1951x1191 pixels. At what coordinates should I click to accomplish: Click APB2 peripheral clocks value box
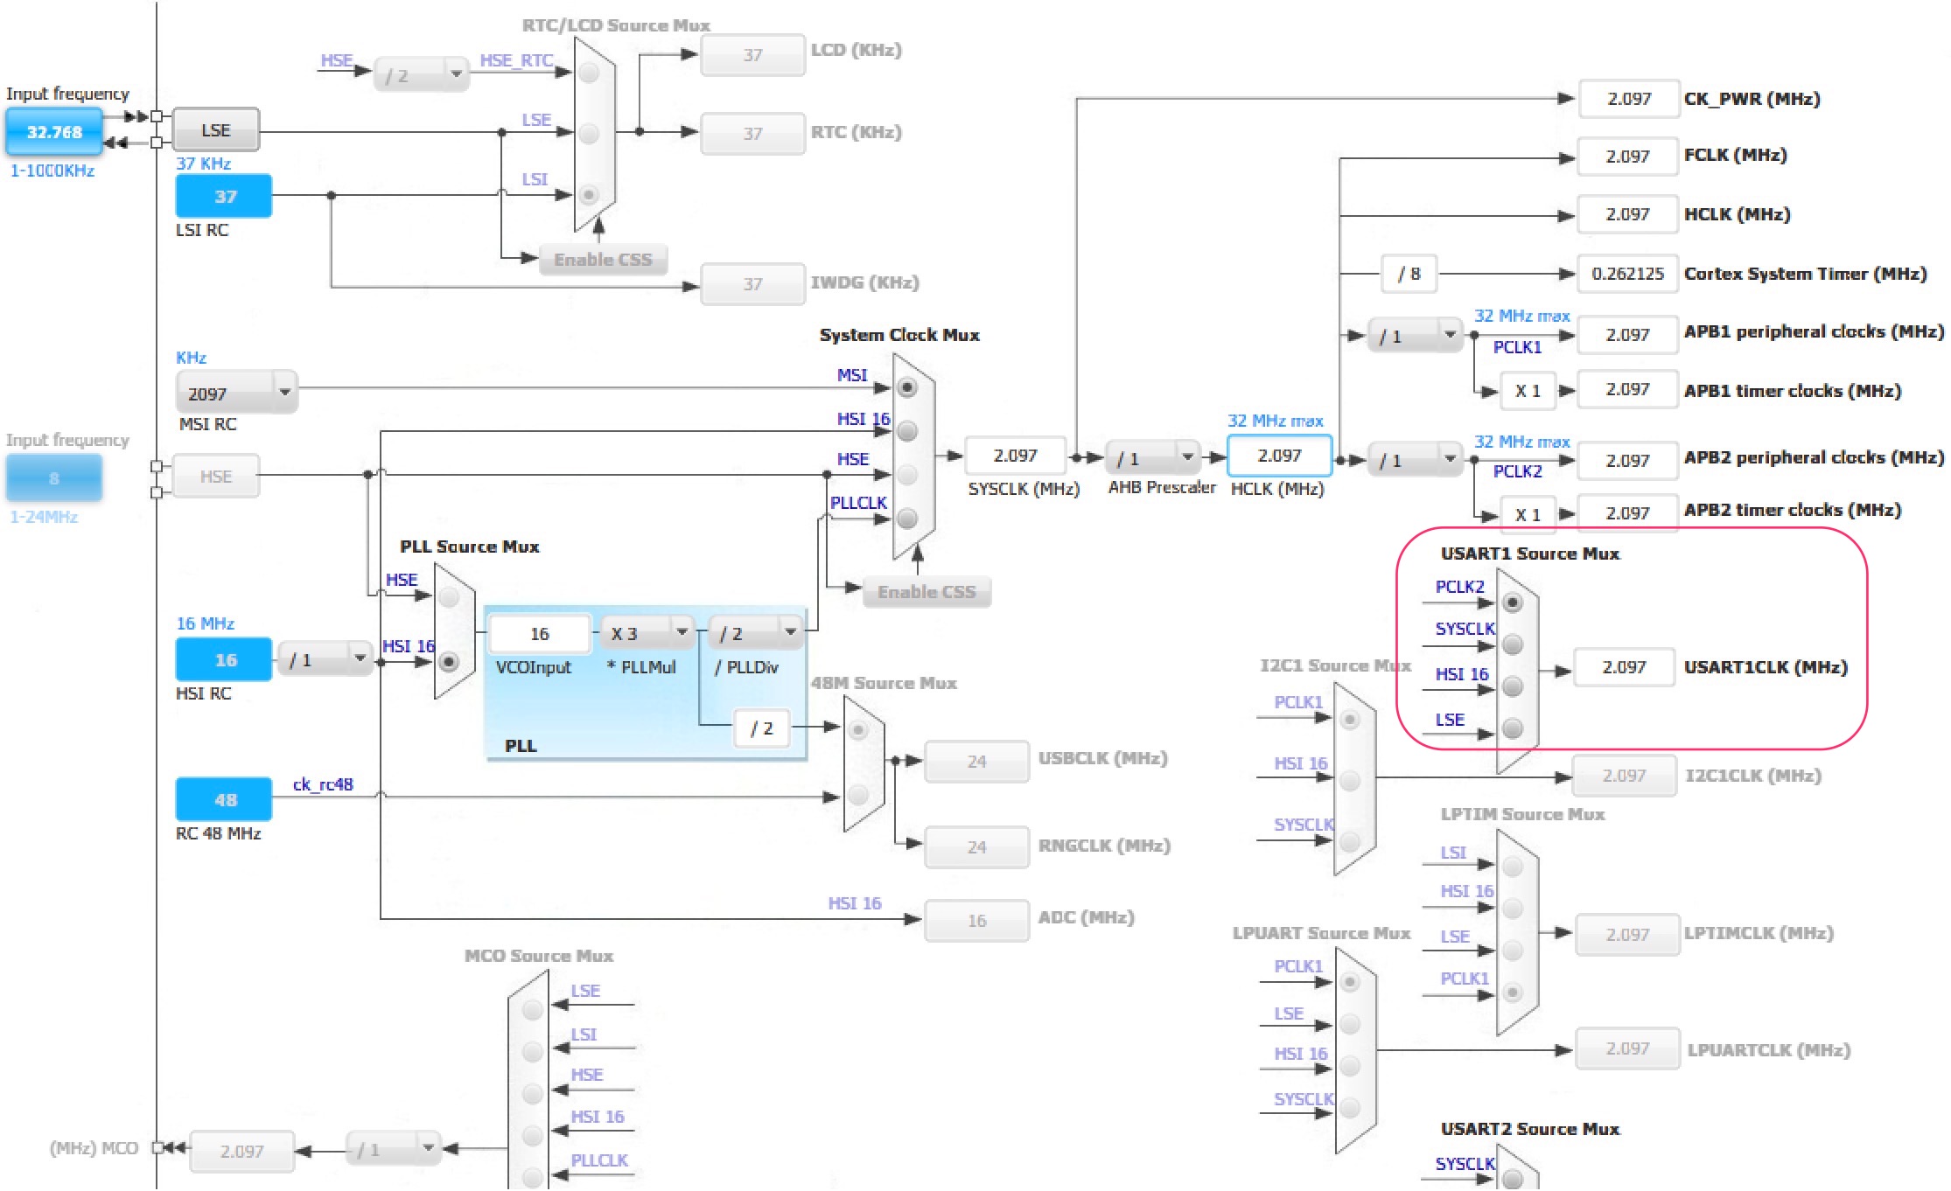click(x=1628, y=461)
